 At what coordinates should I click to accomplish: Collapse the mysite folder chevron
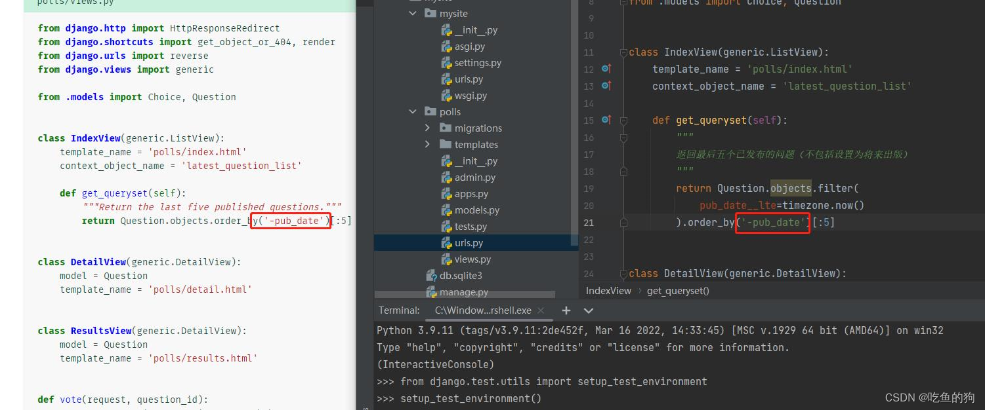[x=413, y=13]
